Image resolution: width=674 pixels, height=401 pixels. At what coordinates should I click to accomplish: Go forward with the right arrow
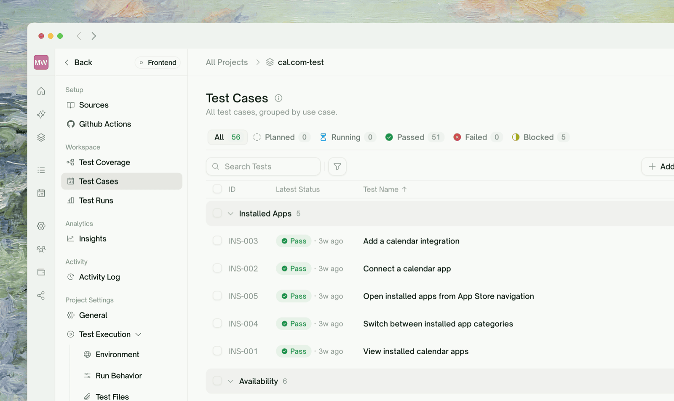click(94, 36)
